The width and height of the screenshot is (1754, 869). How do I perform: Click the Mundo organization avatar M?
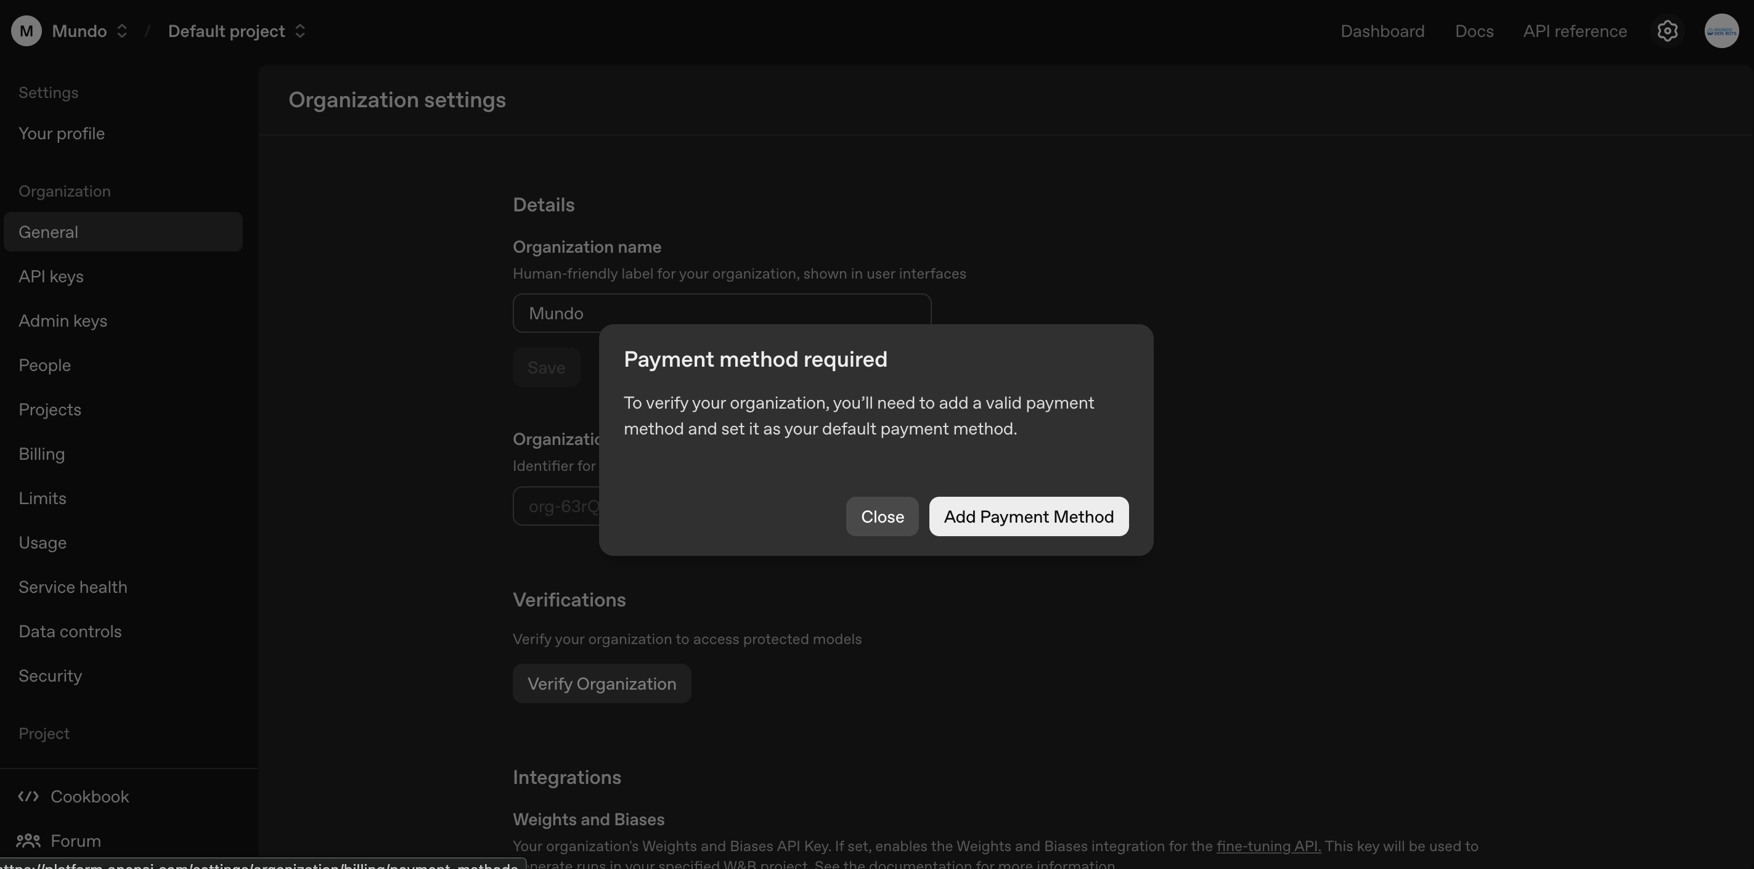coord(26,31)
